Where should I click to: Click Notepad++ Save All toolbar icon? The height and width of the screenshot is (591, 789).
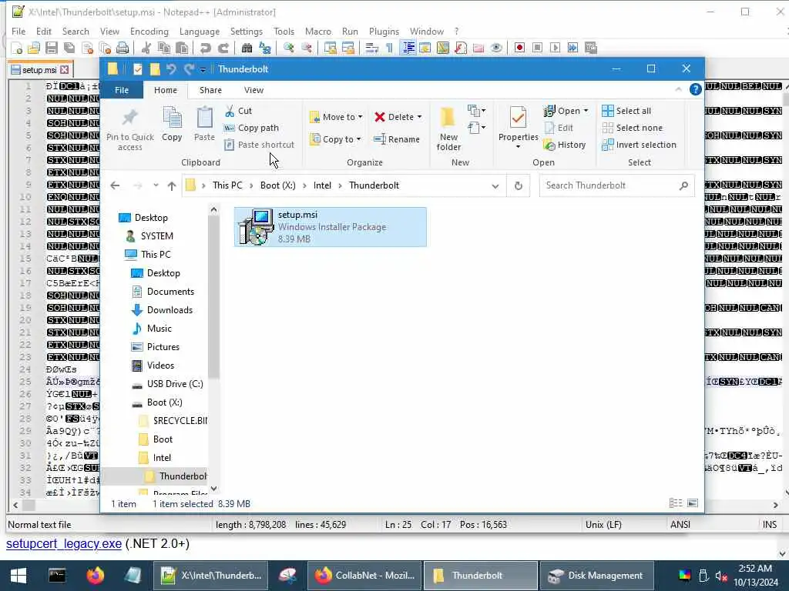pyautogui.click(x=69, y=48)
